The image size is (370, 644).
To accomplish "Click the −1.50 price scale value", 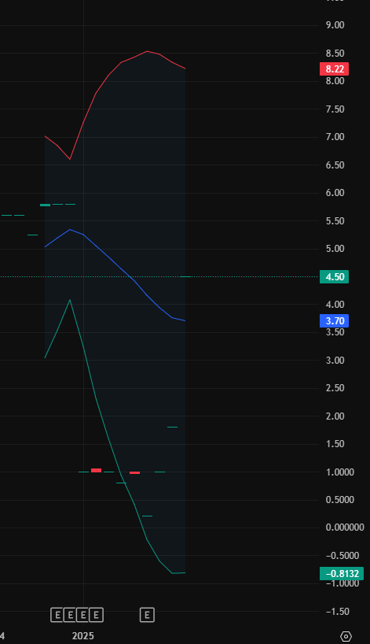I will pos(338,612).
